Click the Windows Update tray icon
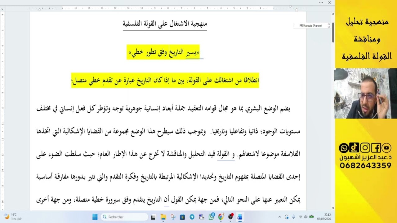Viewport: 397px width, 223px height. (x=287, y=217)
